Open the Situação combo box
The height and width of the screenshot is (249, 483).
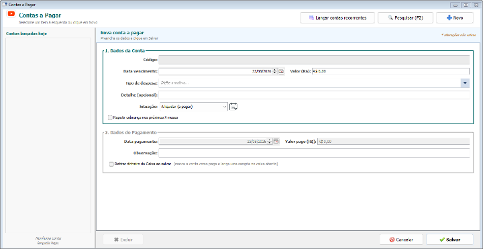click(194, 107)
